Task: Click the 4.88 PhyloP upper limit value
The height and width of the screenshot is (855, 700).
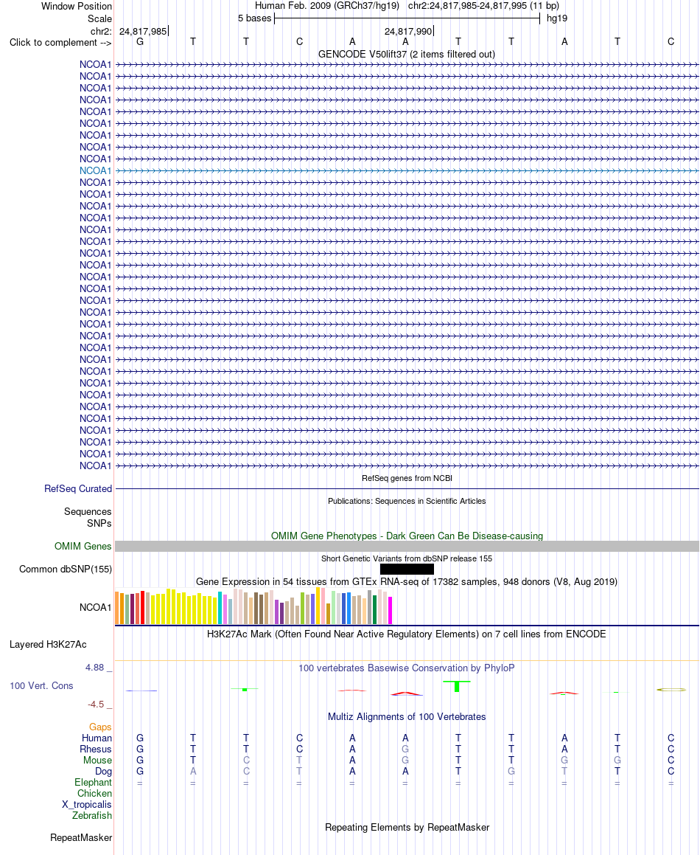Action: point(95,668)
